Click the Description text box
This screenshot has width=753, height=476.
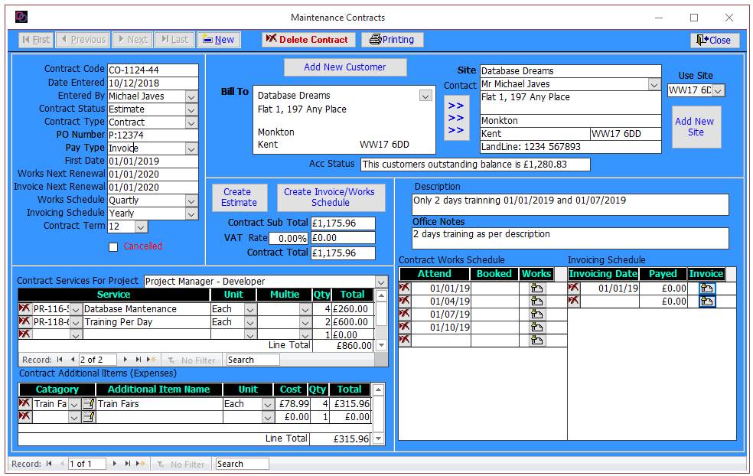571,204
